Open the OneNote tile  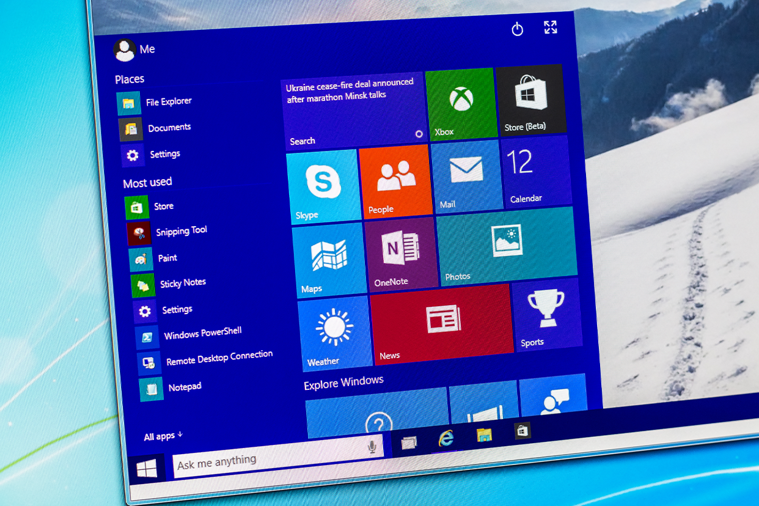click(x=402, y=254)
